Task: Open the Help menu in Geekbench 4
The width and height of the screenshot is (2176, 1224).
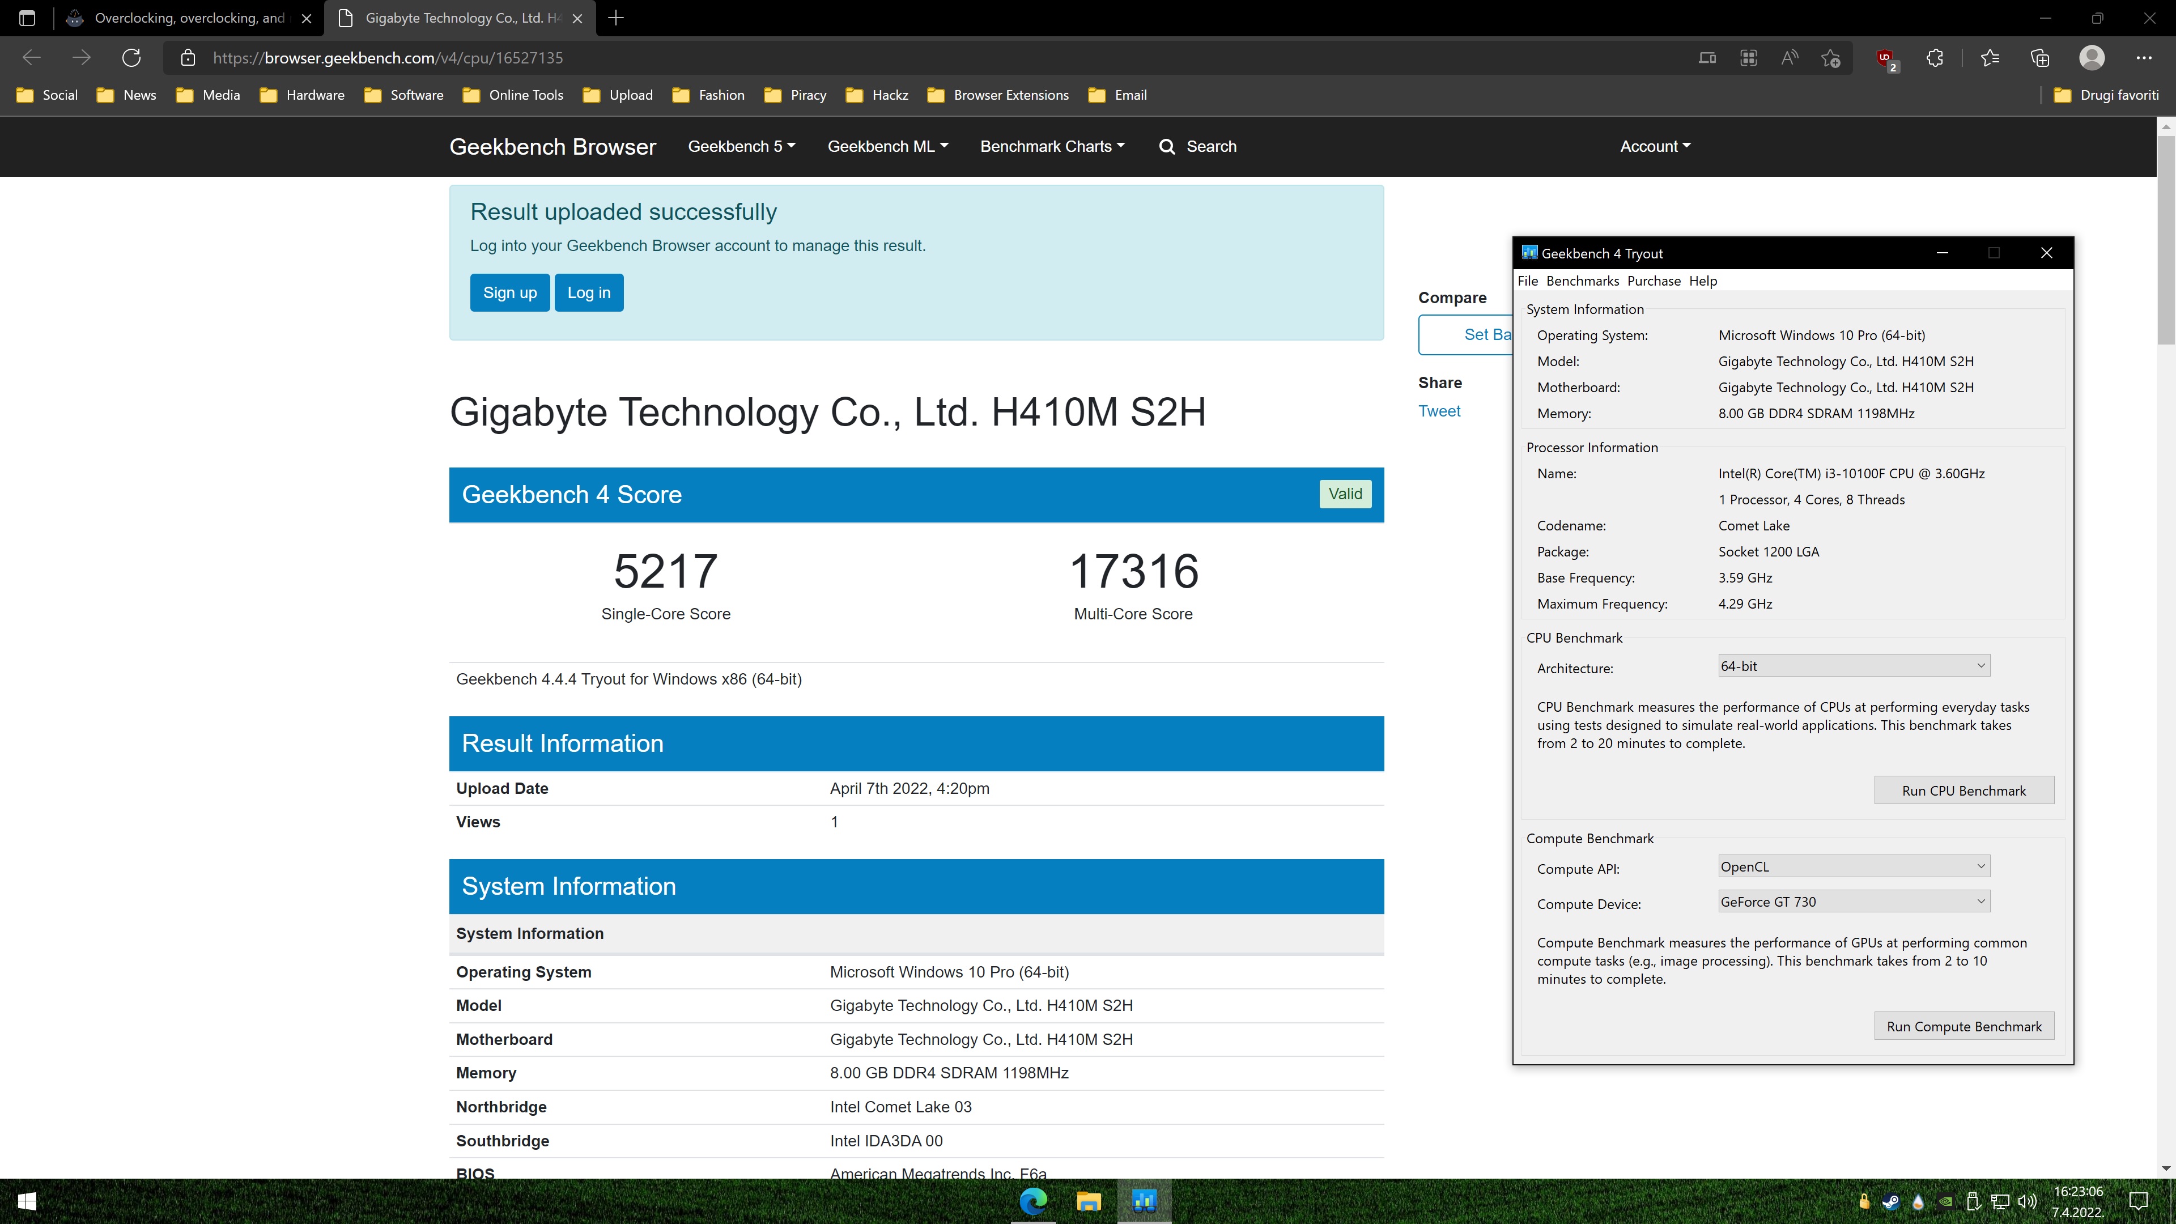Action: [1702, 280]
